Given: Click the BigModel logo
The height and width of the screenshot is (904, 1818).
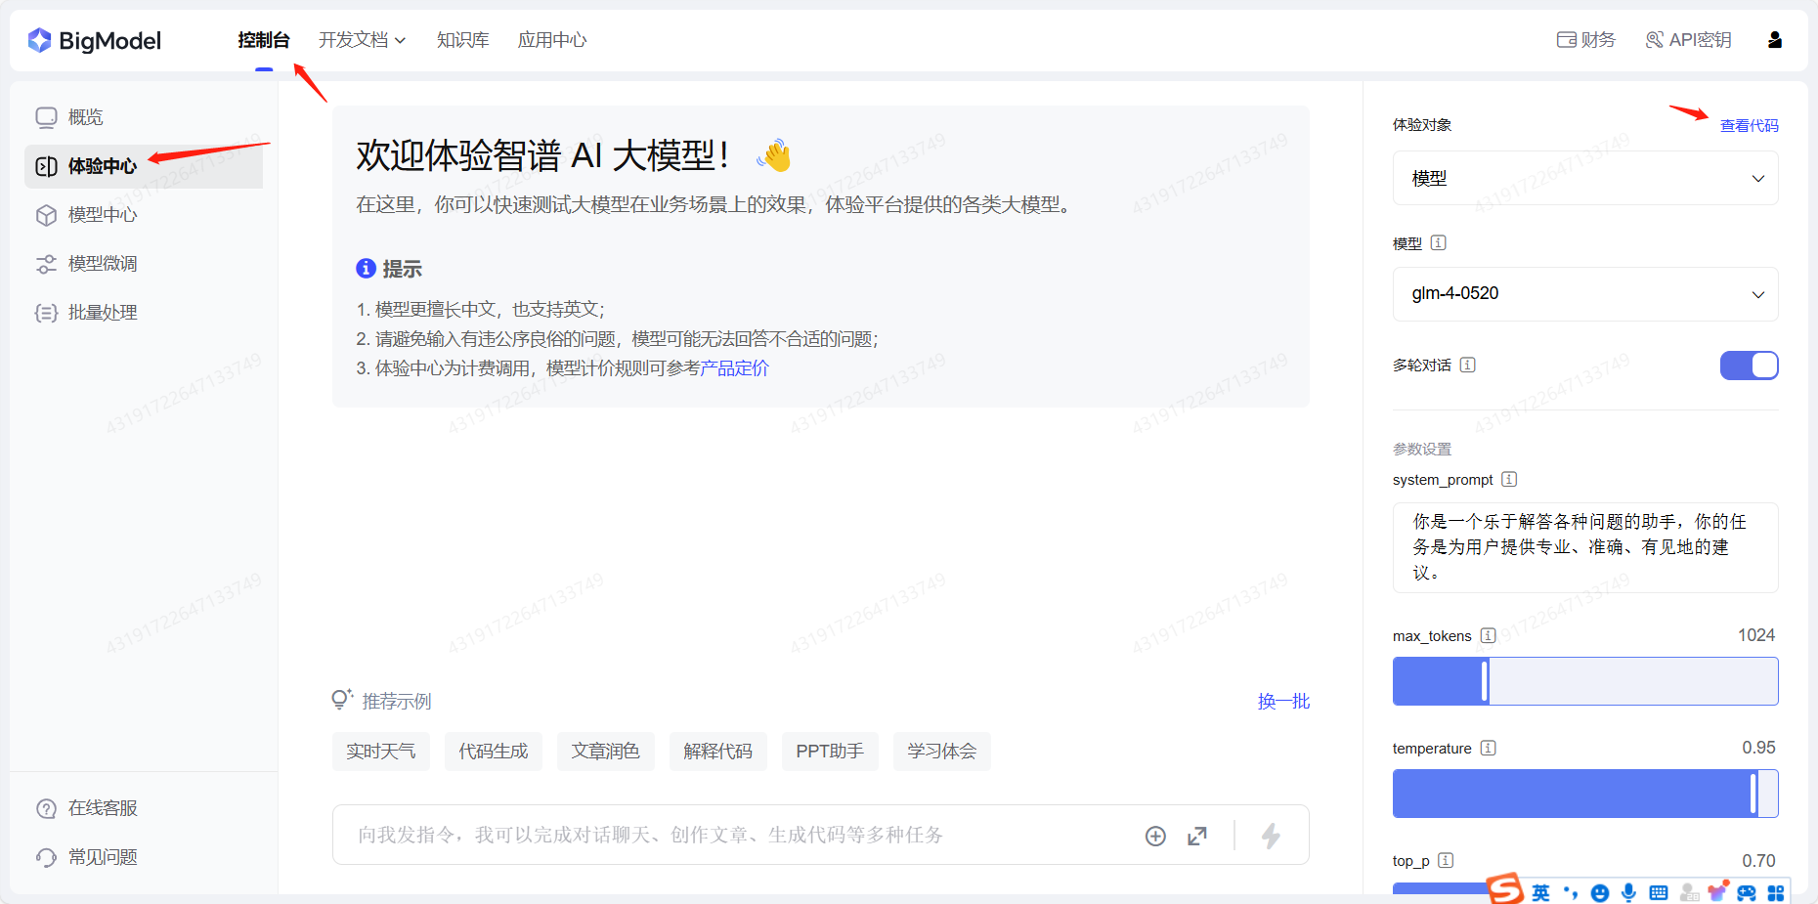Looking at the screenshot, I should click(x=95, y=40).
